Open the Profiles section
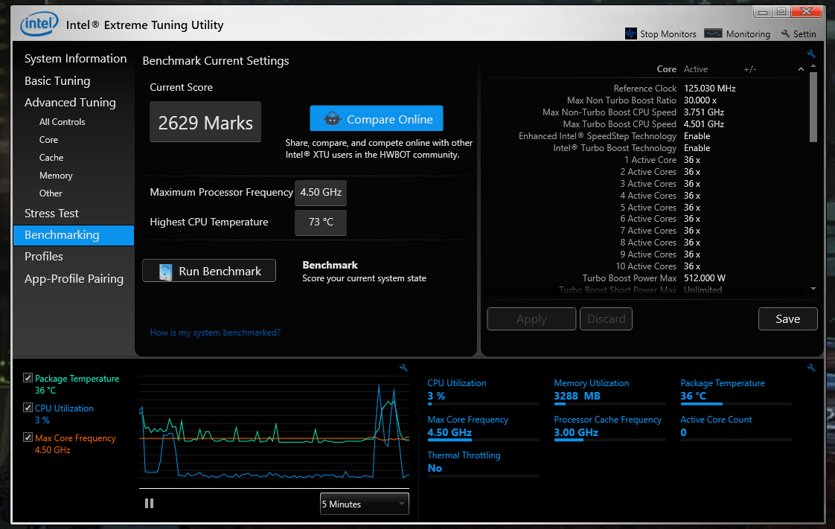 pyautogui.click(x=44, y=257)
